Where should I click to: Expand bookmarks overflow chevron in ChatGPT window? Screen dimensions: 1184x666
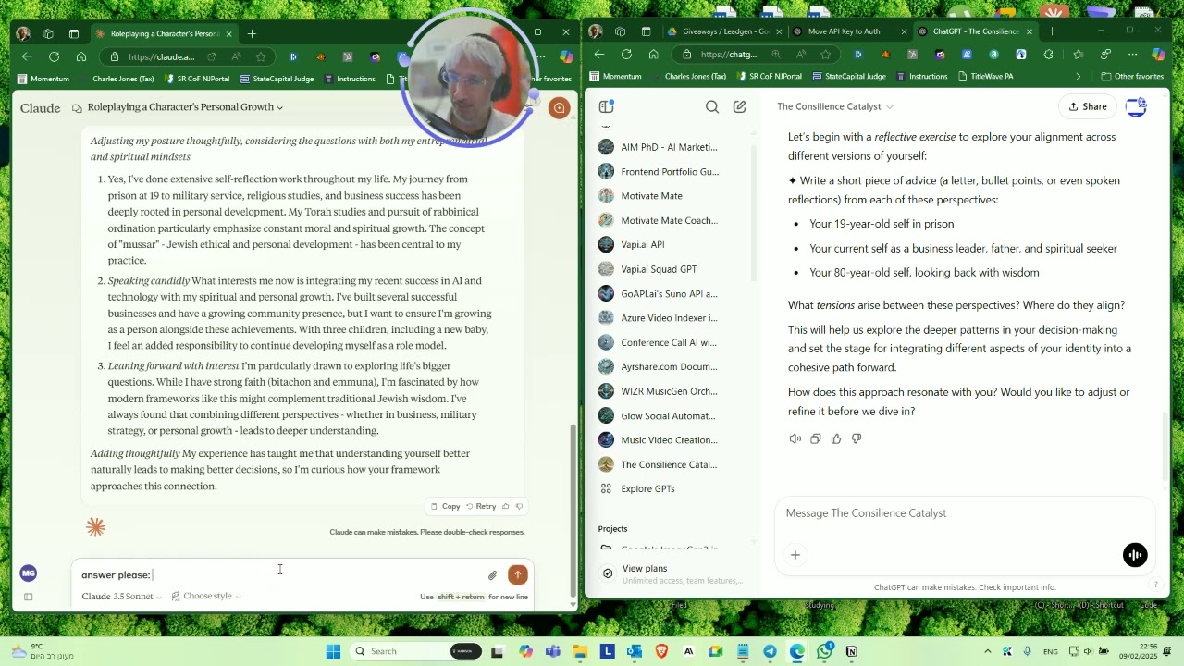1078,77
